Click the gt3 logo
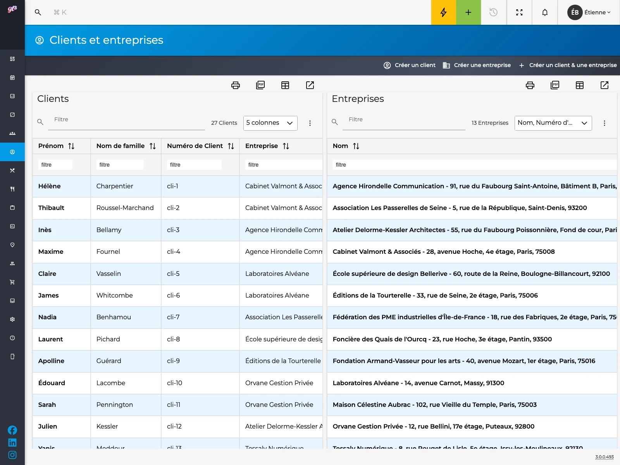Screen dimensions: 620x465 pos(12,9)
